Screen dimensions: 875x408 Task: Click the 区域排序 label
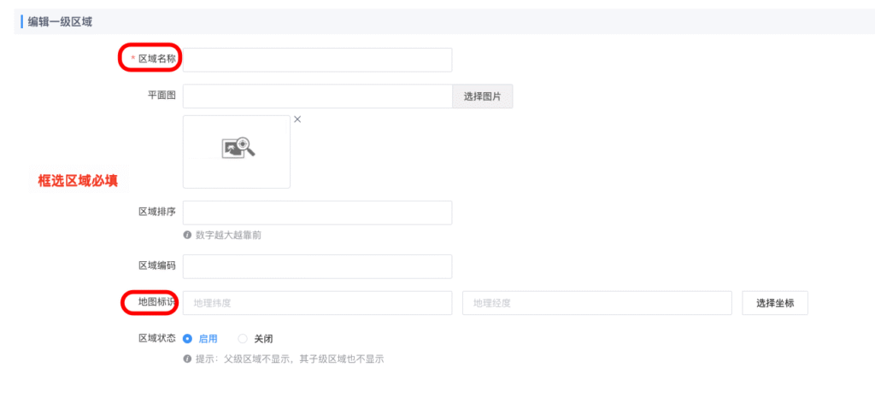coord(156,213)
